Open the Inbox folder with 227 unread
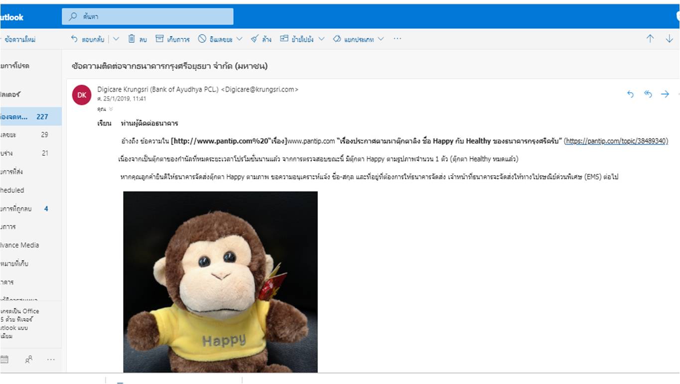The image size is (680, 384). click(31, 117)
